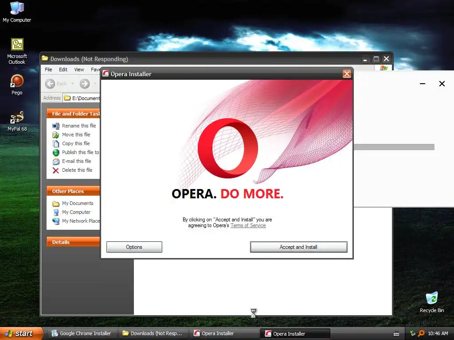Choose Copy this file task
The height and width of the screenshot is (340, 454).
76,143
